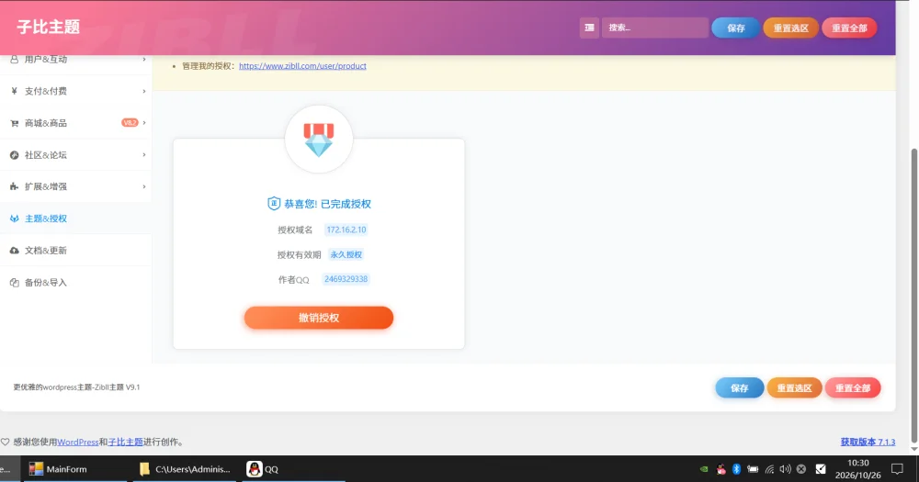Expand the 扩展&增强 chevron
Screen dimensions: 919x482
143,186
